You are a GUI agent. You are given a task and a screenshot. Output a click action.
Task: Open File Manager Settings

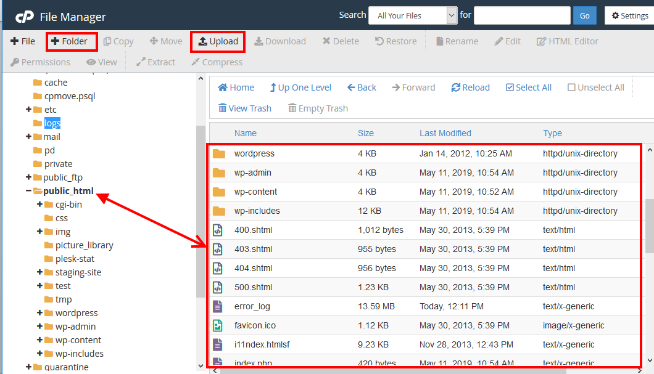629,15
